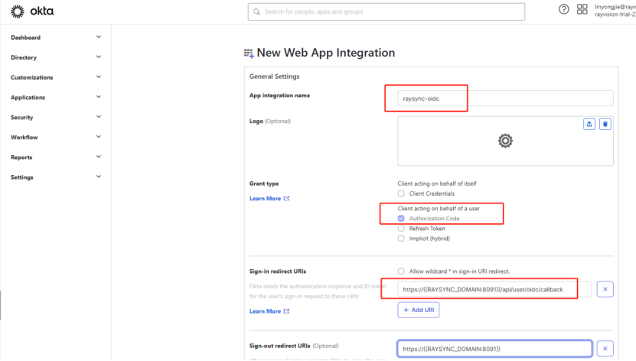Click the Okta logo
This screenshot has width=636, height=361.
(x=27, y=11)
